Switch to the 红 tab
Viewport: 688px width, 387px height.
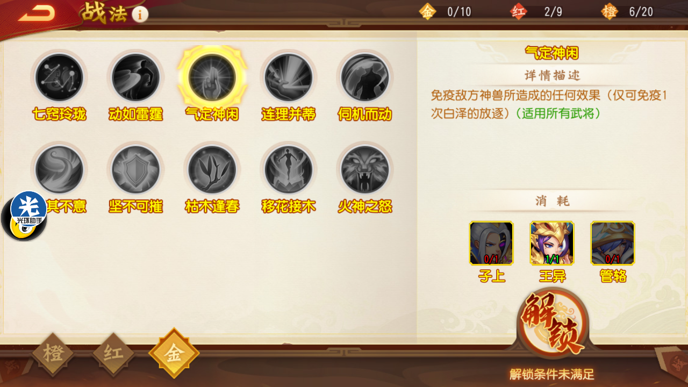coord(113,354)
